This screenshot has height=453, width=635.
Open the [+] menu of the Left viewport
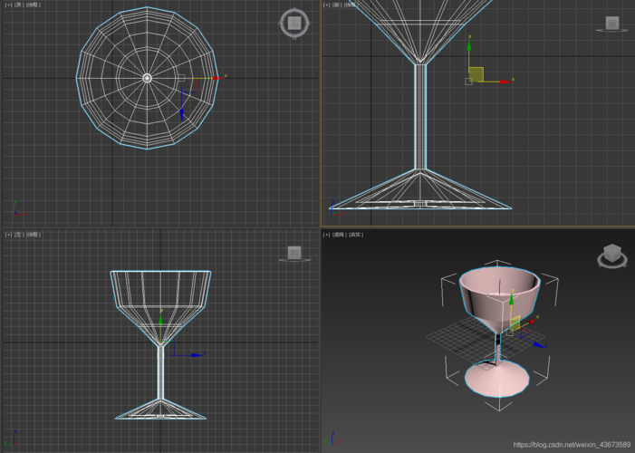[8, 235]
